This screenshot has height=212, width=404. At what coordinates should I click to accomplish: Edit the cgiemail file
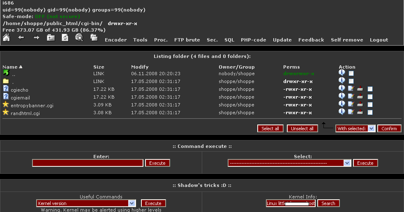(351, 96)
